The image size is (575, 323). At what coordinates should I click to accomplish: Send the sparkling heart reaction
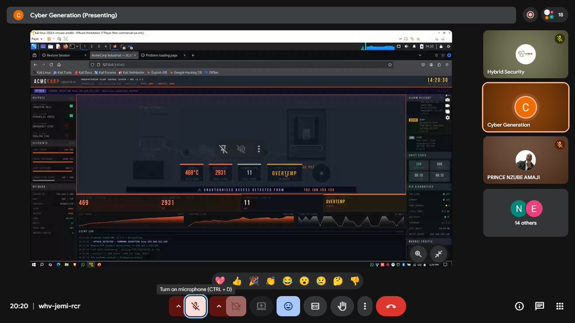[x=220, y=281]
